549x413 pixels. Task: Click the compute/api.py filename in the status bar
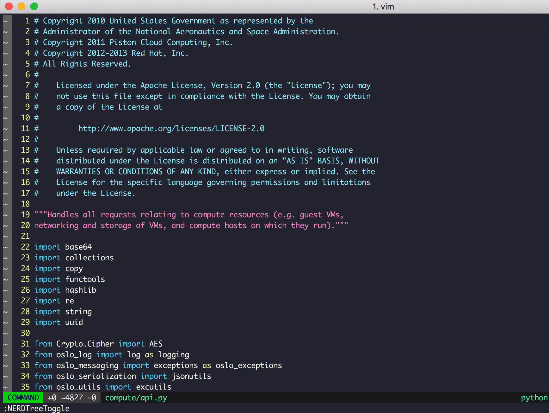tap(135, 398)
